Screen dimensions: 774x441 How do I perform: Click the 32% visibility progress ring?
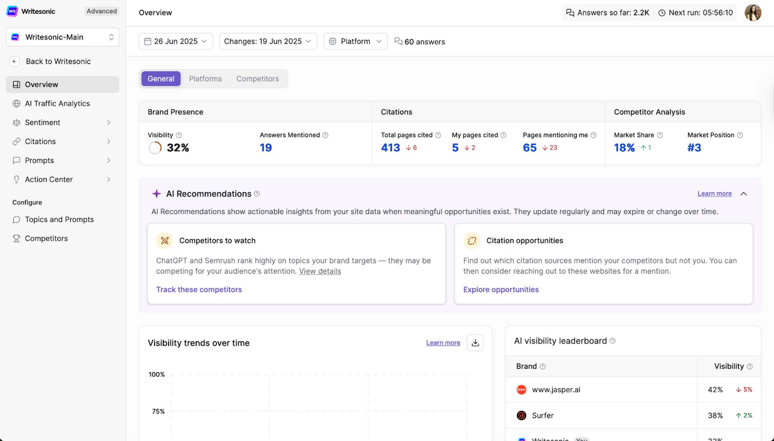click(x=155, y=148)
